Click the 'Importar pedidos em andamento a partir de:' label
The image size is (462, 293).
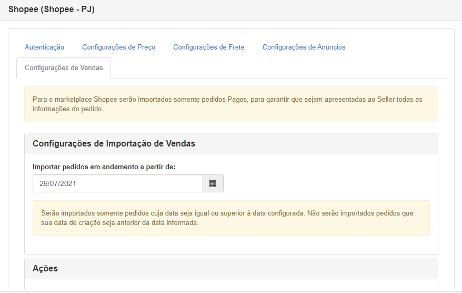click(x=104, y=167)
